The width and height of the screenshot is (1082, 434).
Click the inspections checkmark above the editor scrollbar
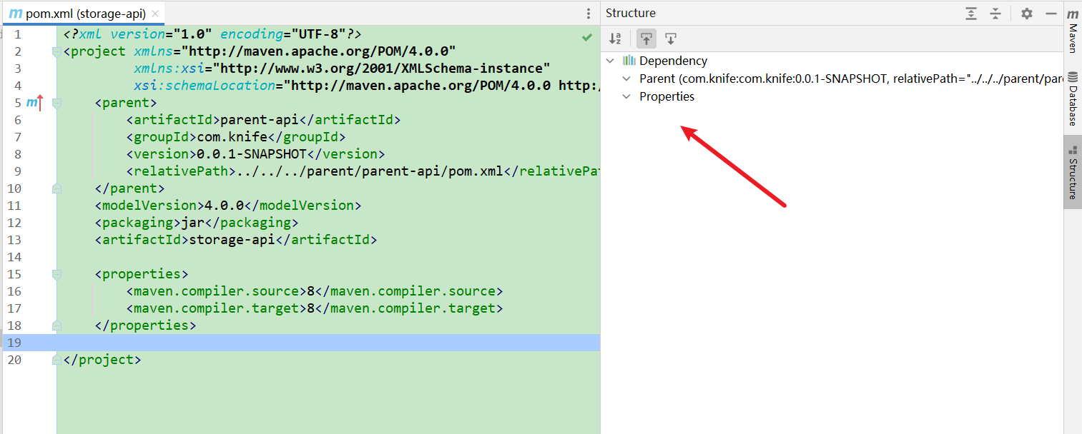pos(587,37)
